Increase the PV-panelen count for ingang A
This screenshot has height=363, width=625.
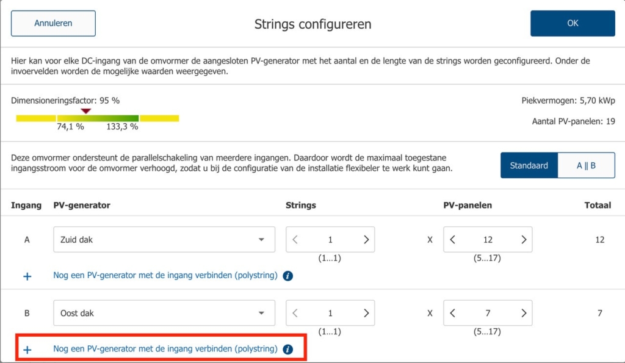524,239
